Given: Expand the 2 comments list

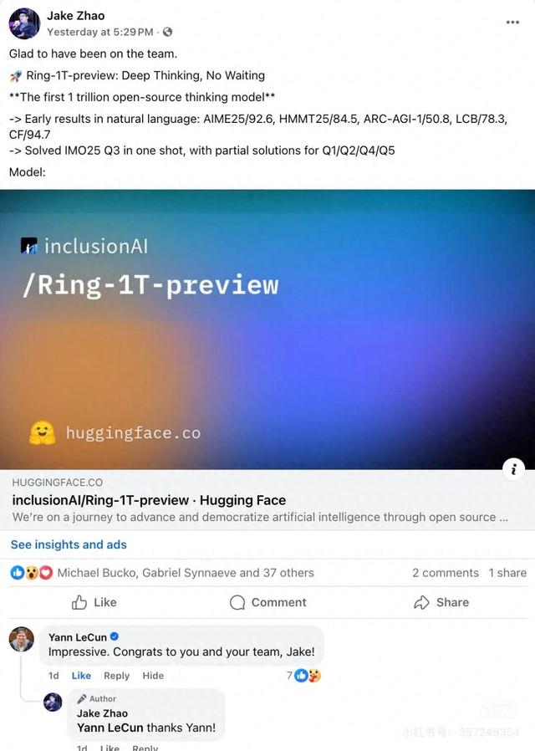Looking at the screenshot, I should point(446,573).
